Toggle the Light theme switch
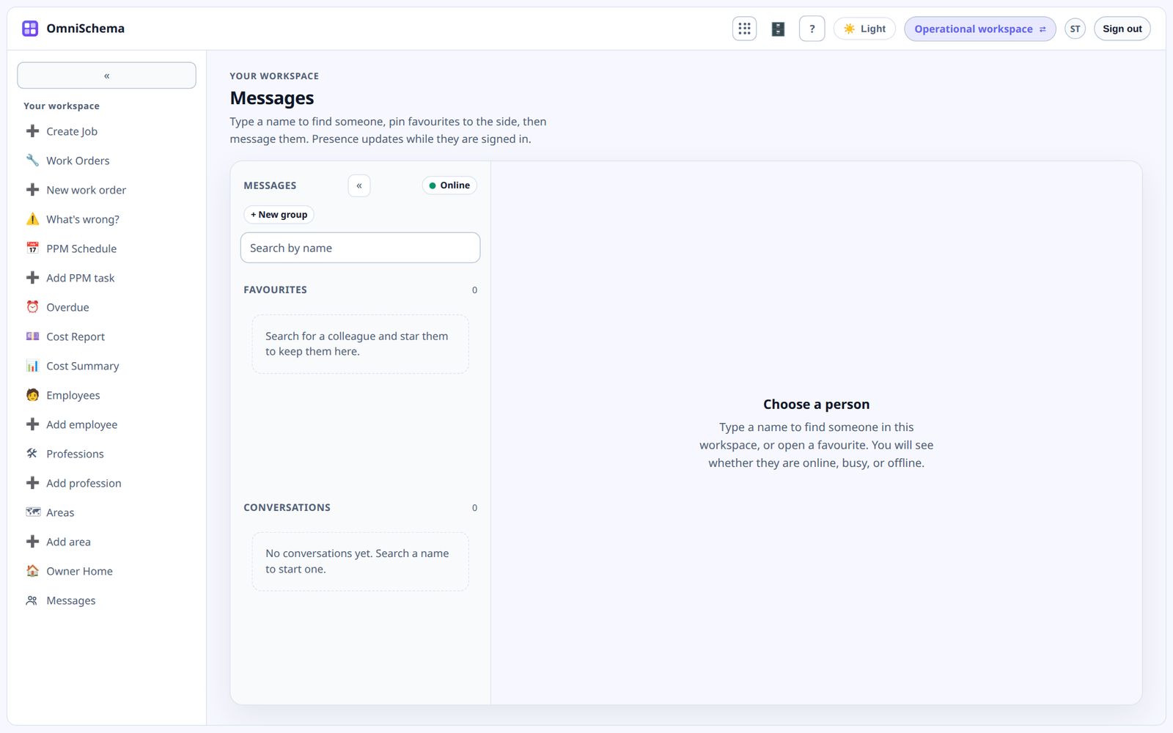Image resolution: width=1173 pixels, height=733 pixels. pyautogui.click(x=864, y=29)
